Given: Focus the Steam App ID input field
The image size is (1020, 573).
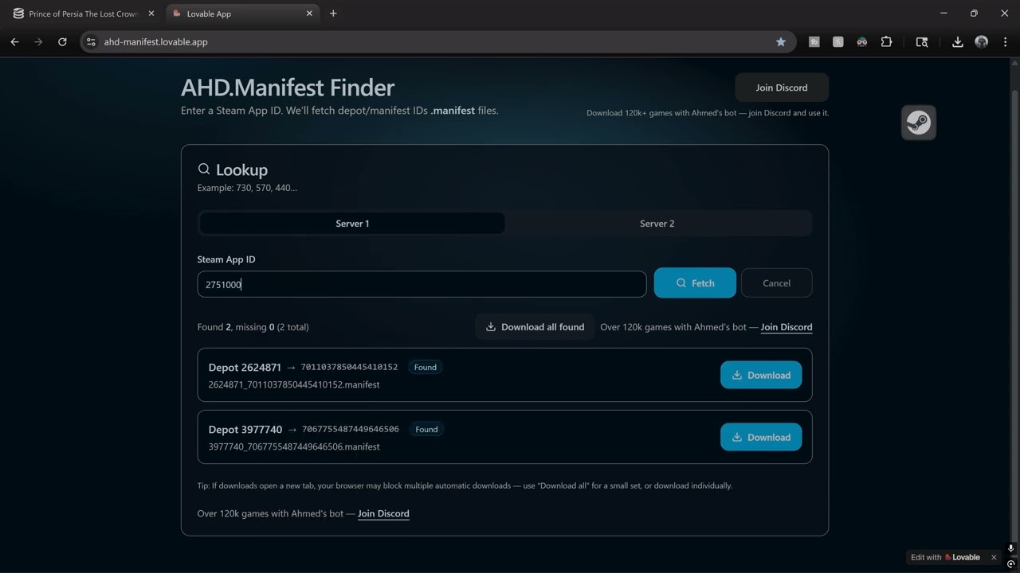Looking at the screenshot, I should coord(422,284).
